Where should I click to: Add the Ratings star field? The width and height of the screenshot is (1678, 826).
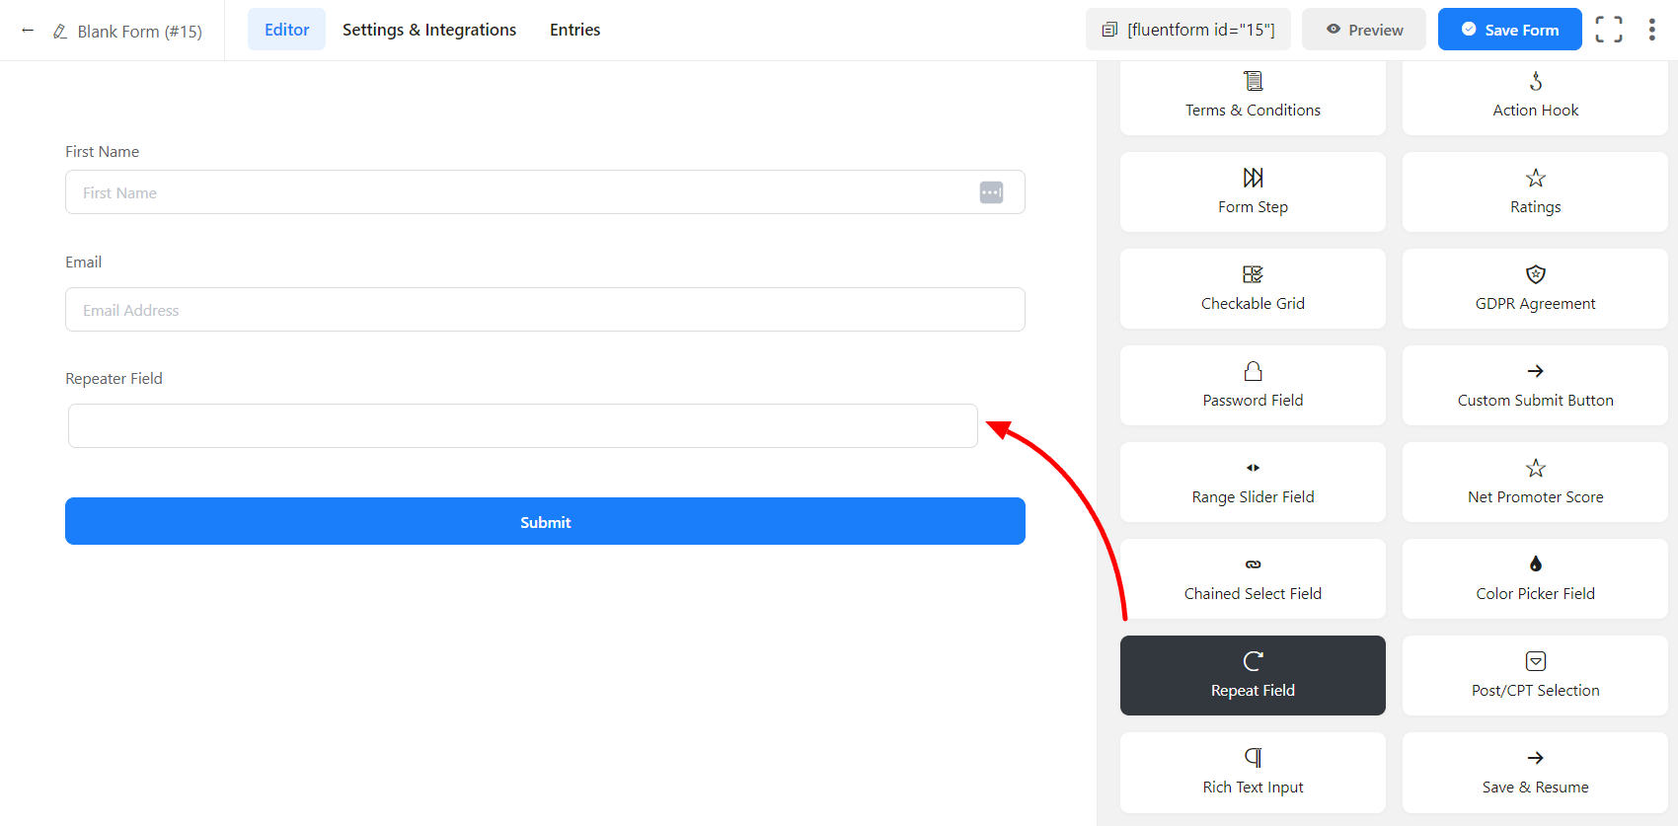tap(1534, 191)
